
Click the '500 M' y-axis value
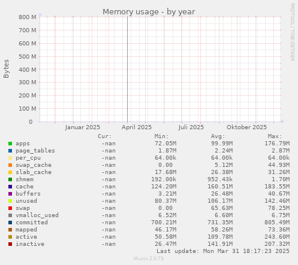pos(28,57)
